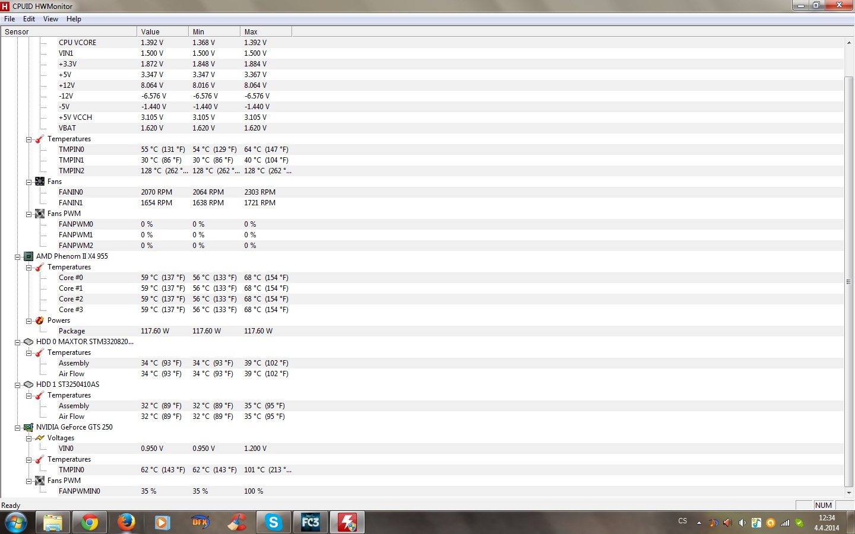Click the fan icon above FANPWMIN0

coord(40,481)
